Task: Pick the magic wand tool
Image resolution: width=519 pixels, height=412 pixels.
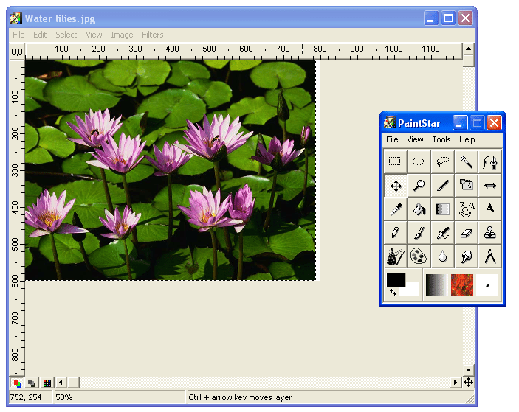Action: coord(467,161)
